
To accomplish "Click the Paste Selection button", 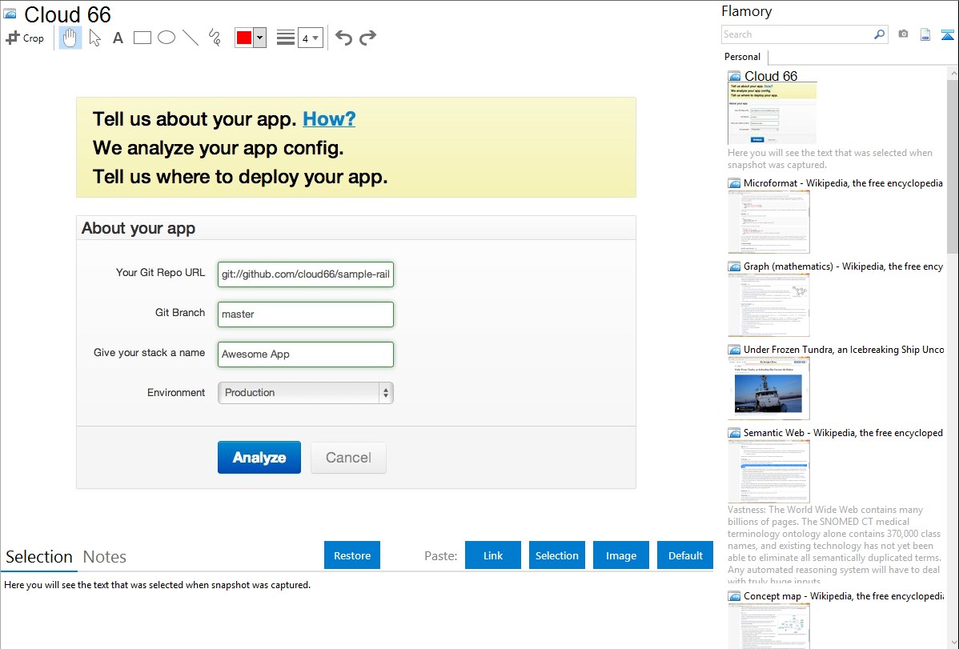I will pos(556,555).
